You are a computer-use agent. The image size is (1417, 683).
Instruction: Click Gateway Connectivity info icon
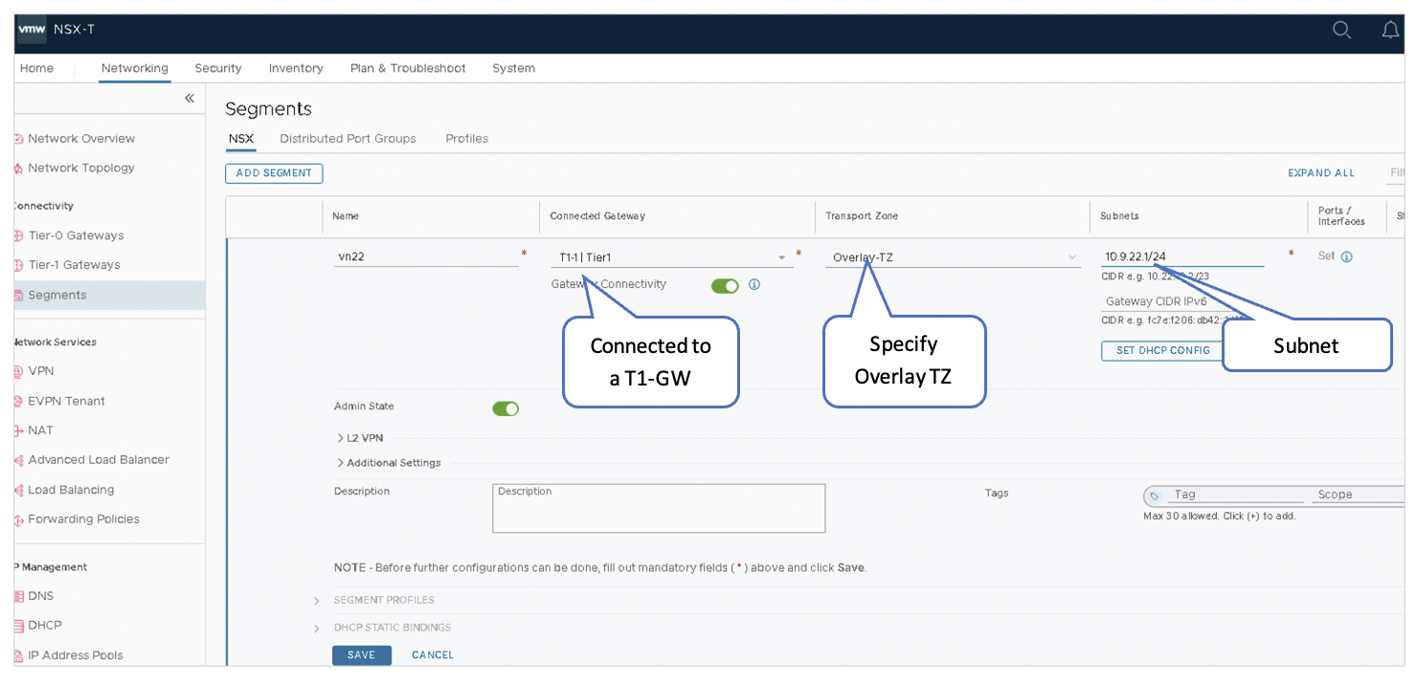click(x=754, y=285)
